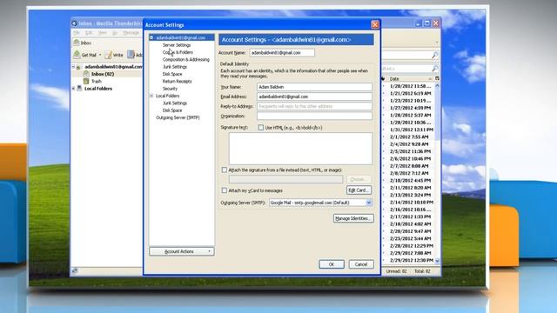The width and height of the screenshot is (557, 313).
Task: Click the up arrow of the message list scrollbar
Action: pos(437,86)
